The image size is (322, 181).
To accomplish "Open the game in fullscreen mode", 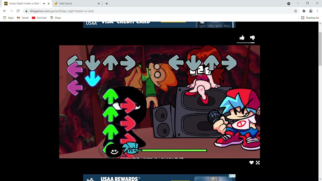I will [x=258, y=163].
